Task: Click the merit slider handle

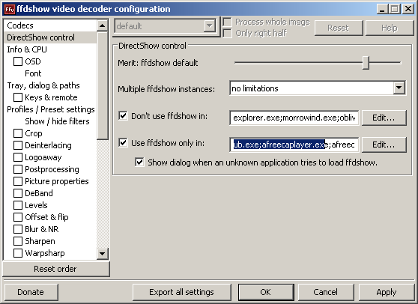Action: point(366,63)
